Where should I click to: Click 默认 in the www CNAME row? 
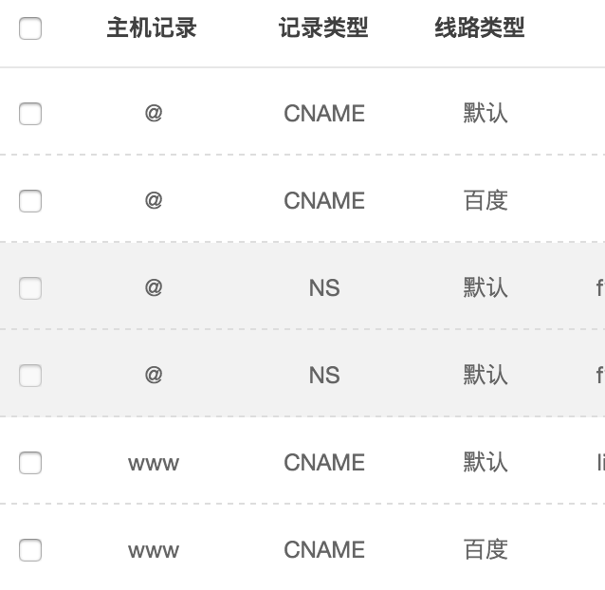[x=486, y=463]
